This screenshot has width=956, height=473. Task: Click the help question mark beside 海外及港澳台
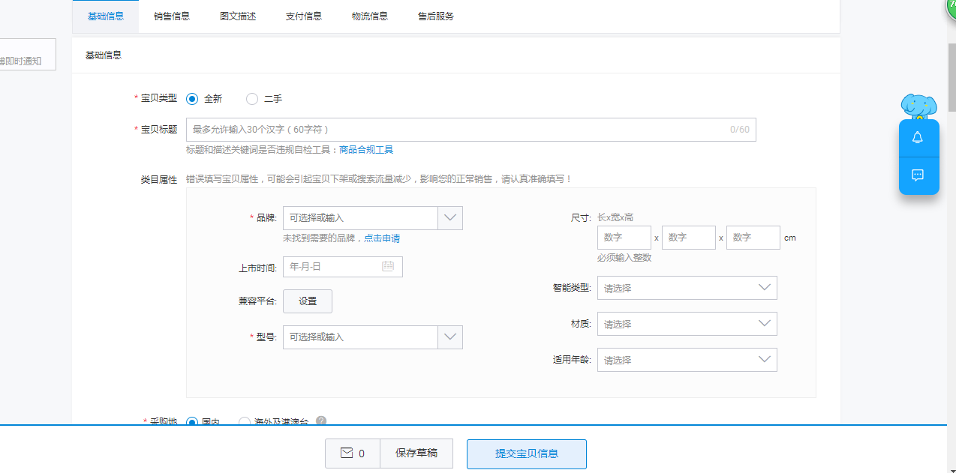[x=321, y=421]
